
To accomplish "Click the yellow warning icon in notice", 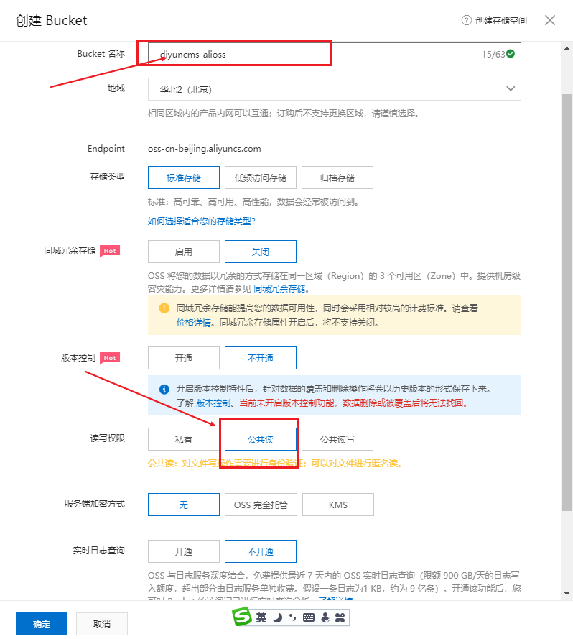I will 164,308.
